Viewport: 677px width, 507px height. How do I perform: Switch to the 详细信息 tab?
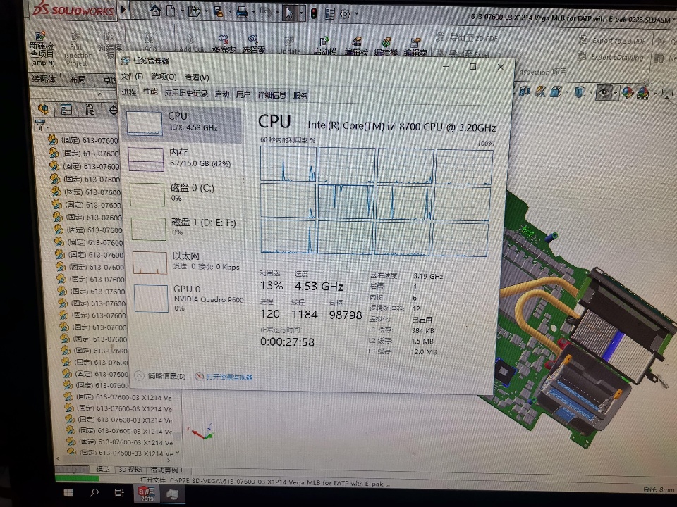(272, 95)
